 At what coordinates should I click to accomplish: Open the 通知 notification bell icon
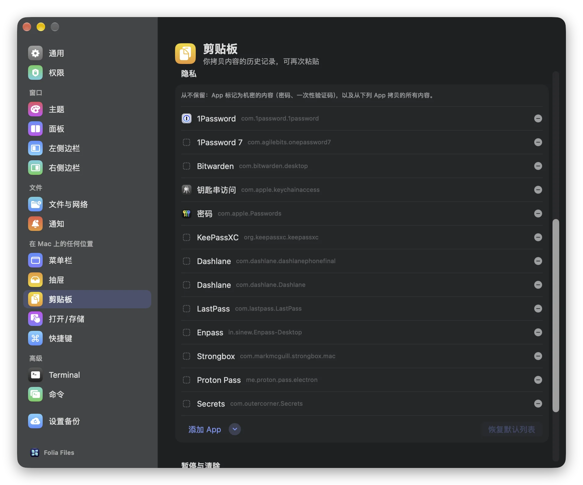35,224
